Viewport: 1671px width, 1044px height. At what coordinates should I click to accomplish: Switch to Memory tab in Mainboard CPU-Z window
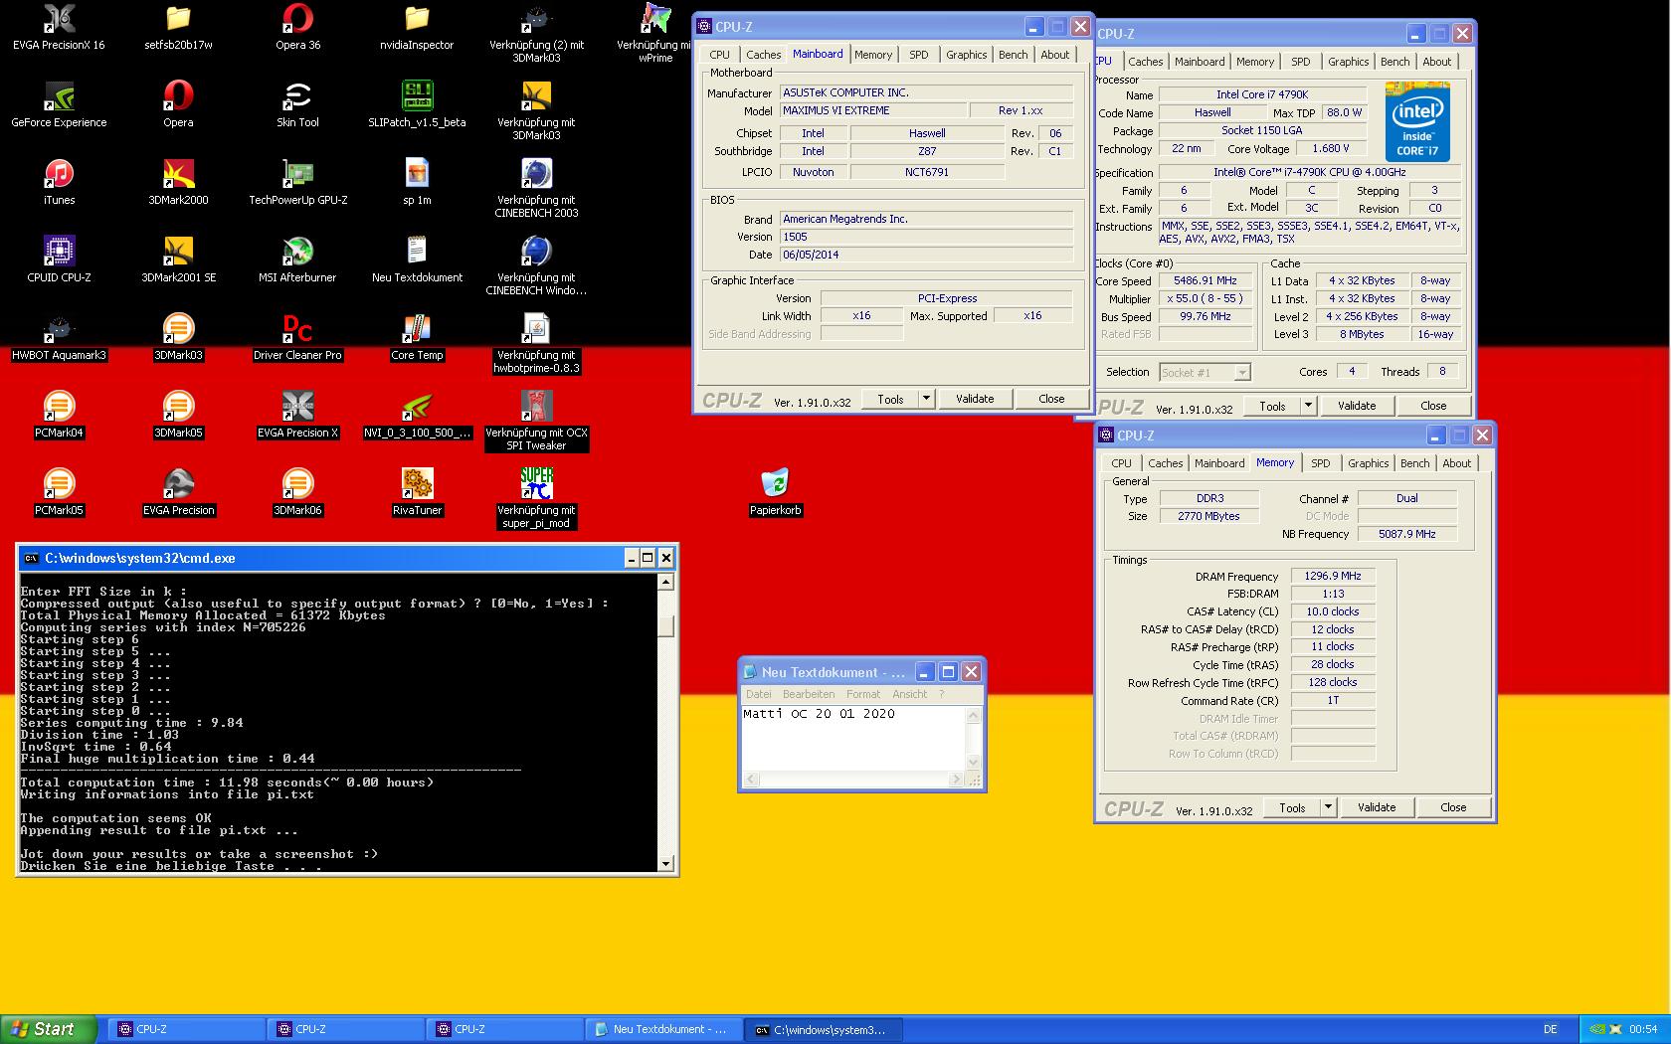pyautogui.click(x=872, y=55)
